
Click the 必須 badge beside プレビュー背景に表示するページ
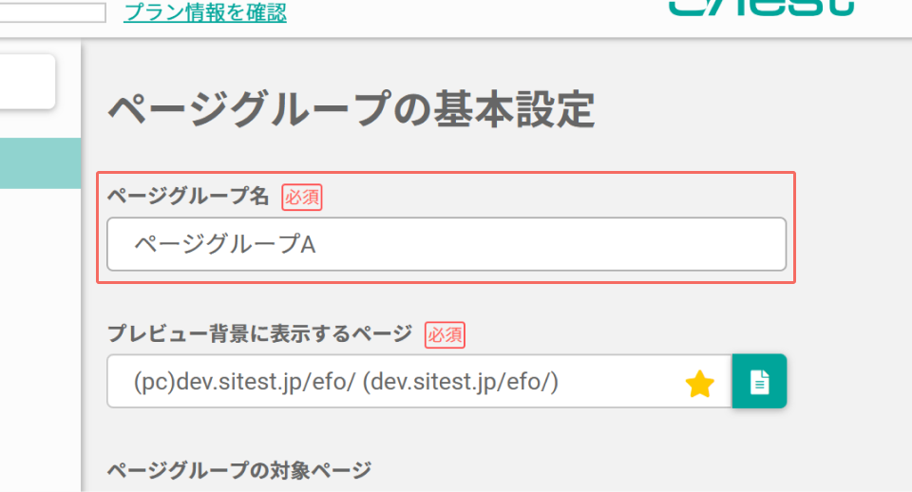[445, 335]
